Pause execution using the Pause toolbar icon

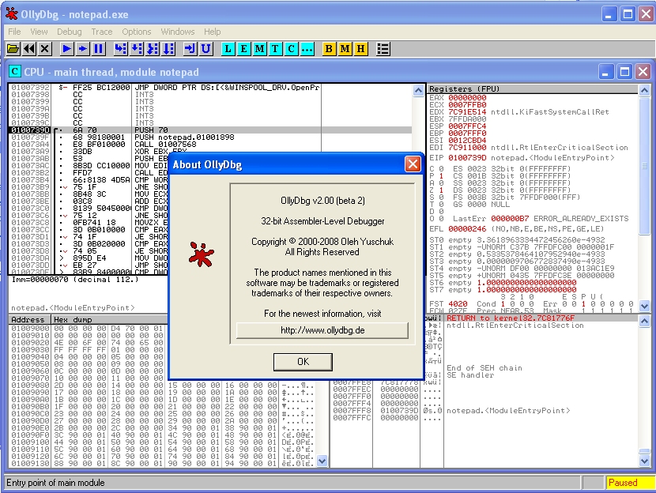click(x=99, y=49)
